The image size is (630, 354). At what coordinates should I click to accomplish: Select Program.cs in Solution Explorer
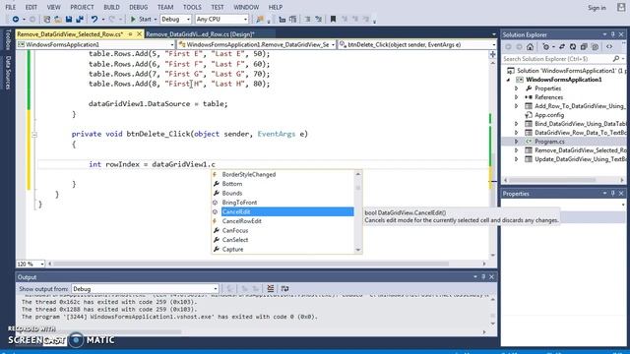[549, 142]
